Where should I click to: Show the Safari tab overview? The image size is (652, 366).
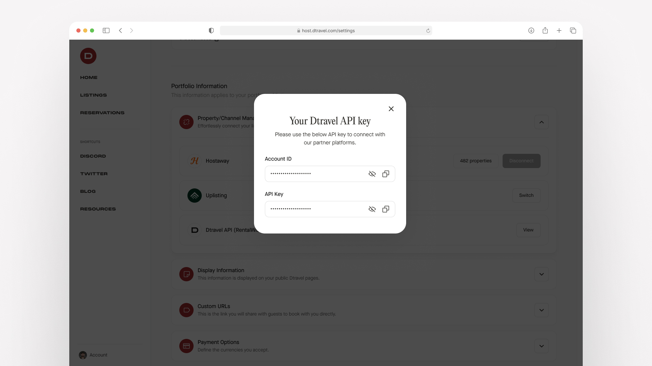point(573,30)
